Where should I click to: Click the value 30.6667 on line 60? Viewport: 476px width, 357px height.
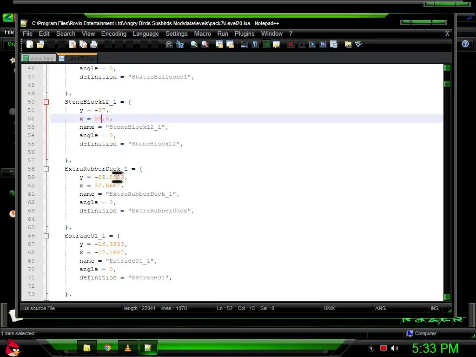click(x=107, y=185)
